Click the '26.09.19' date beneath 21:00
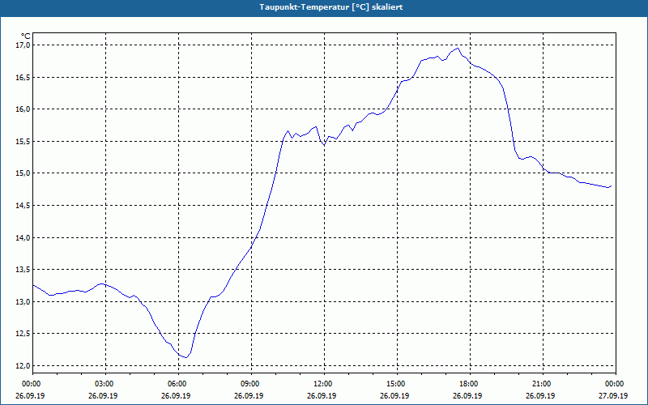This screenshot has width=648, height=405. 540,395
